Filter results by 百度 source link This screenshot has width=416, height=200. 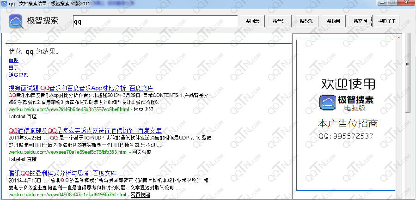pyautogui.click(x=13, y=61)
